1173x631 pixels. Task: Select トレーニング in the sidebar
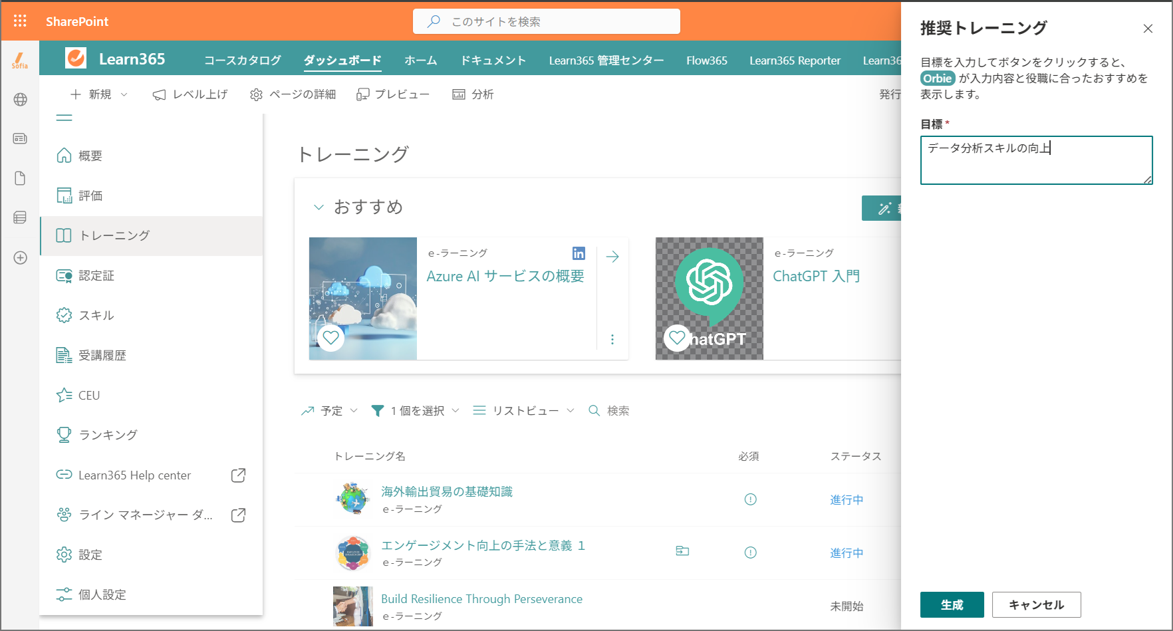[x=152, y=235]
